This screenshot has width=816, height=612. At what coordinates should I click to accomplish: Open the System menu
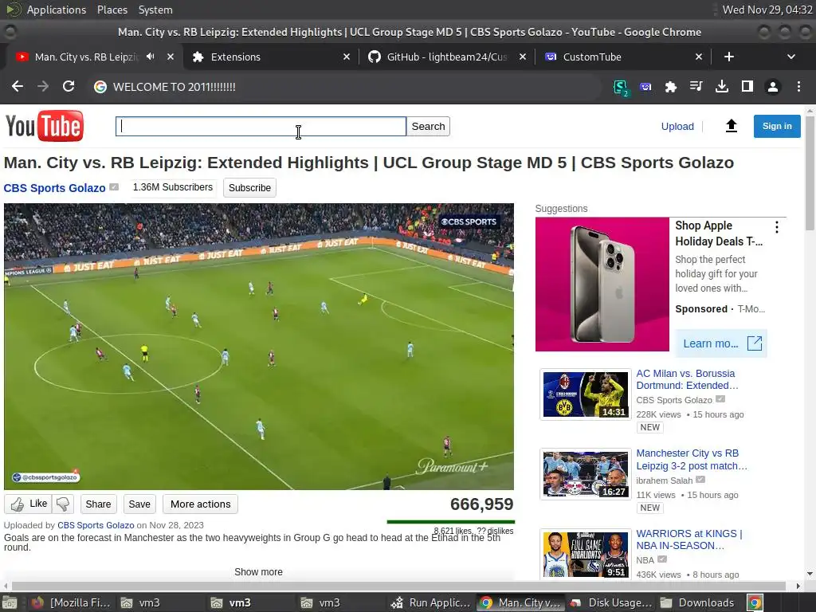[155, 10]
